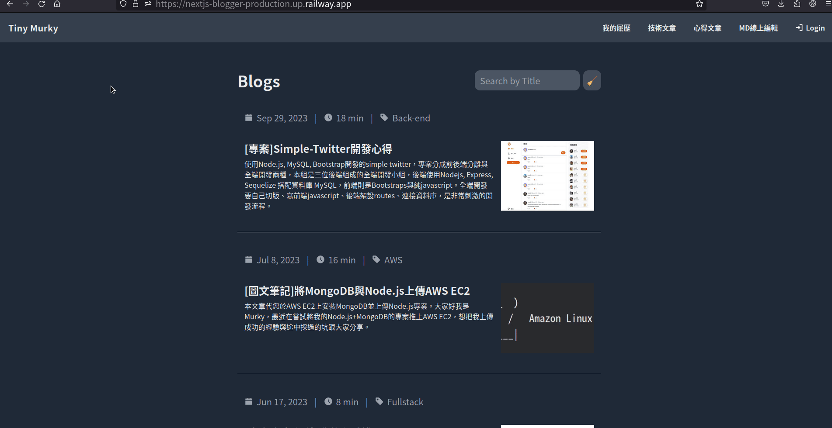The height and width of the screenshot is (428, 832).
Task: Go back with the browser arrow
Action: click(x=10, y=4)
